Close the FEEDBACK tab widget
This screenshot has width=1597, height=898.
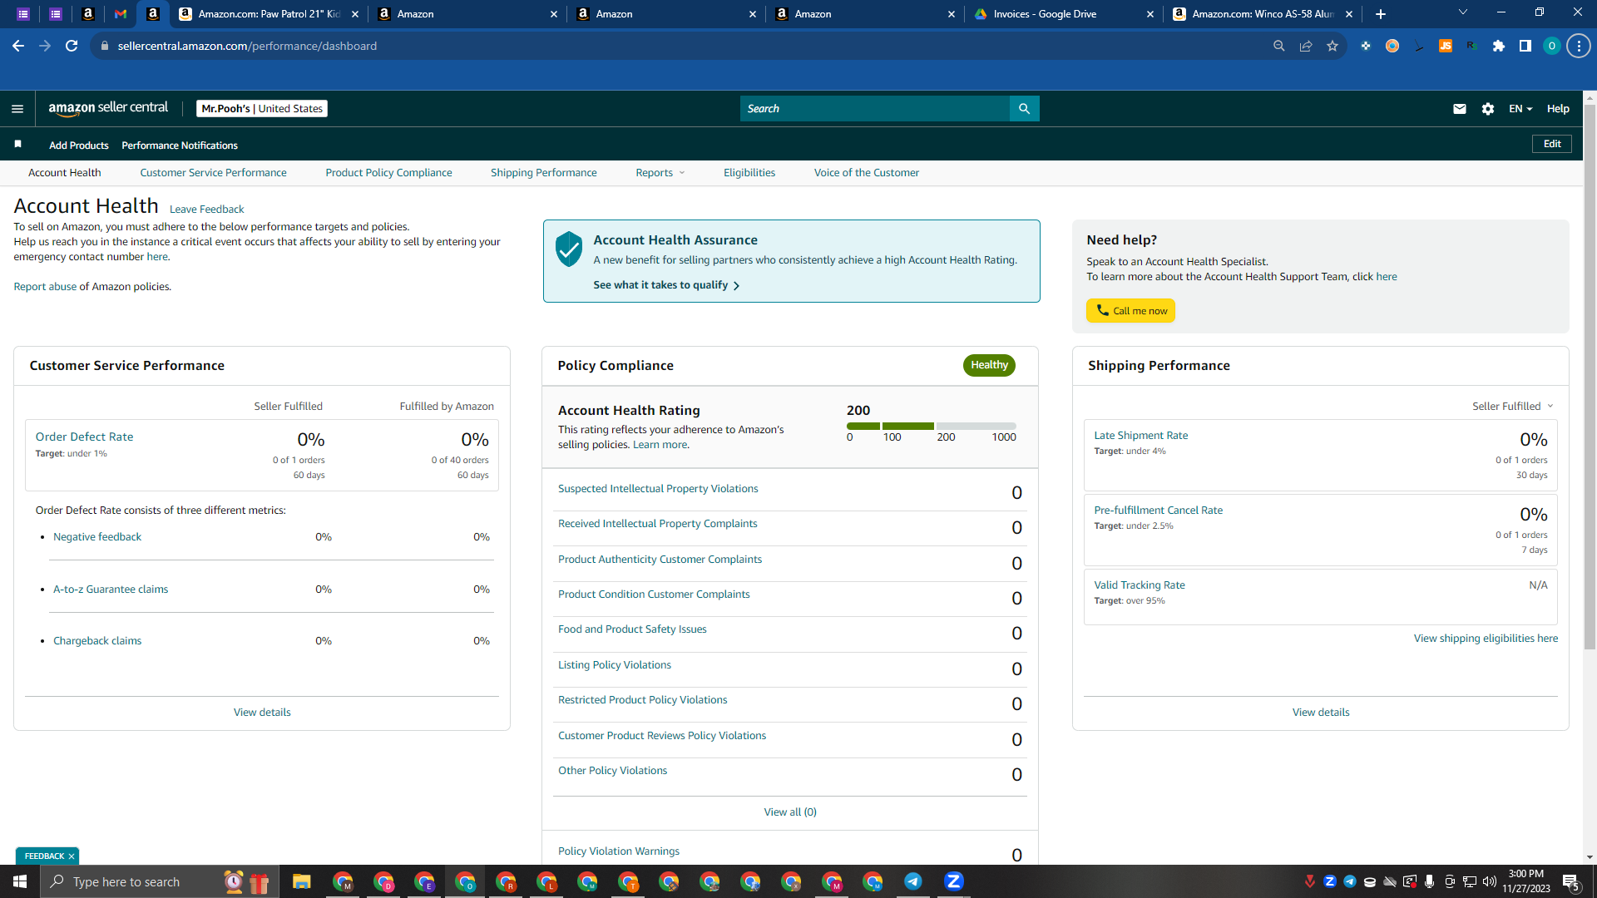tap(72, 856)
